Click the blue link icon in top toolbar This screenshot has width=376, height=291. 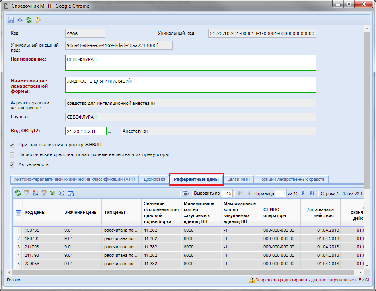pos(19,20)
